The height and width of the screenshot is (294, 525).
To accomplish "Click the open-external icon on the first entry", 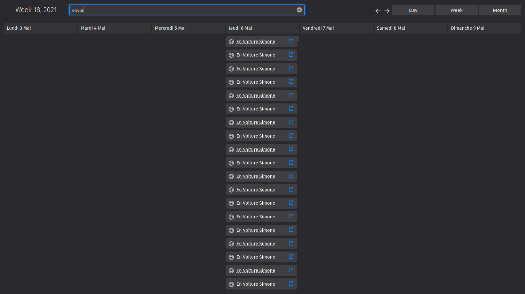I will (x=291, y=41).
